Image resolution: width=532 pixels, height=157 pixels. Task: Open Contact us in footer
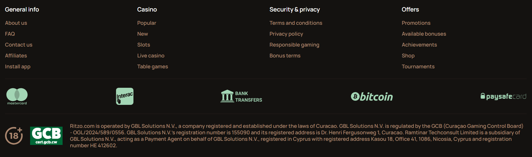pos(19,45)
